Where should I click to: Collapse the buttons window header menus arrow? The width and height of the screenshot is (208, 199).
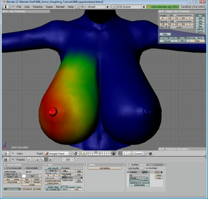[x=13, y=160]
